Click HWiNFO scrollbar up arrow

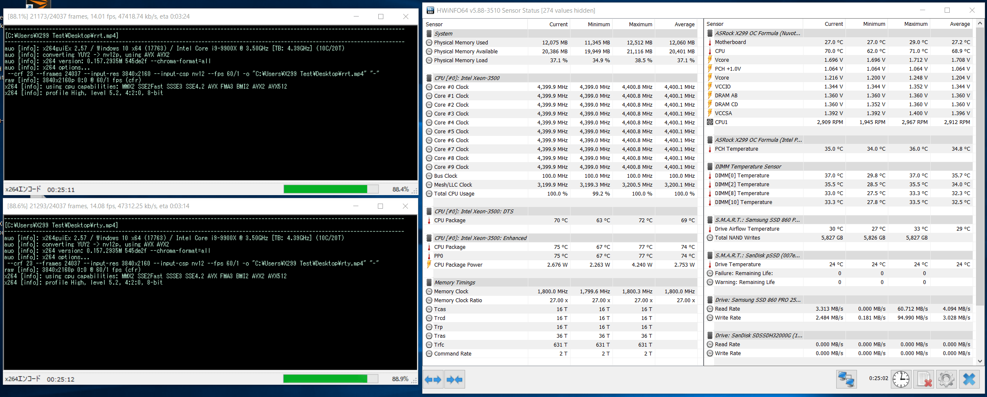pos(980,24)
